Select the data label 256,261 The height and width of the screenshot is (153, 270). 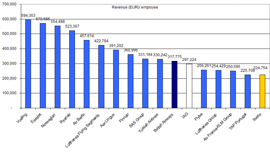pos(204,66)
